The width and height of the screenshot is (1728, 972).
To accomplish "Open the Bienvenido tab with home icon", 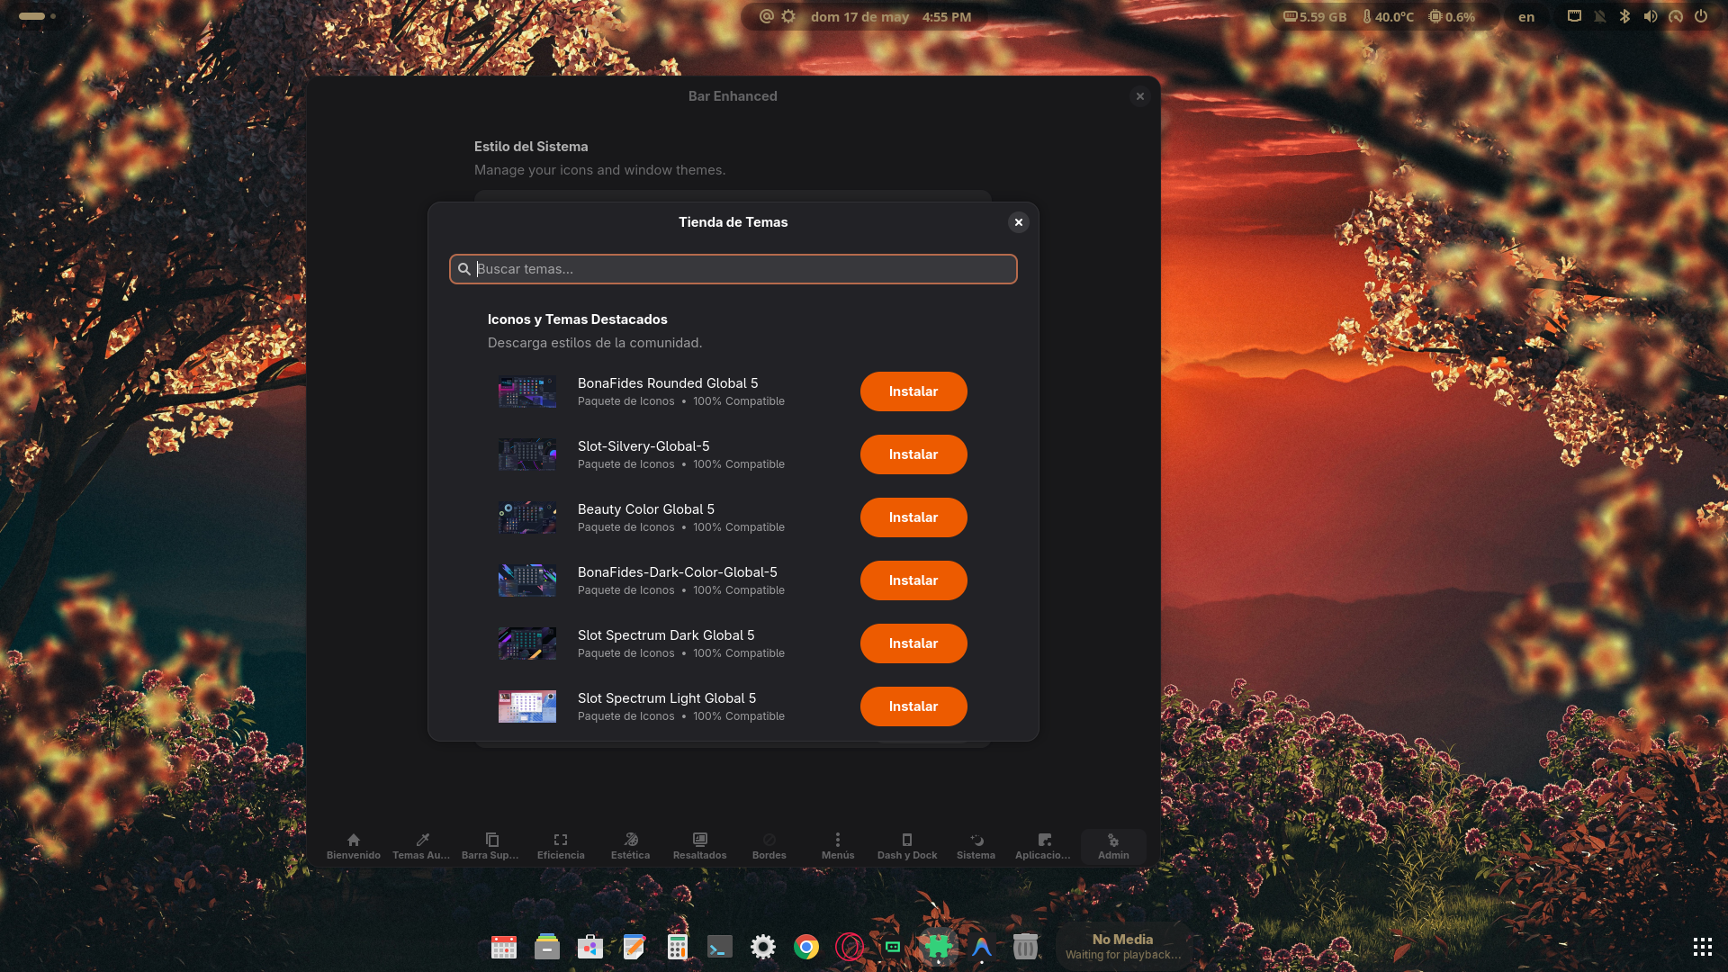I will (x=353, y=846).
